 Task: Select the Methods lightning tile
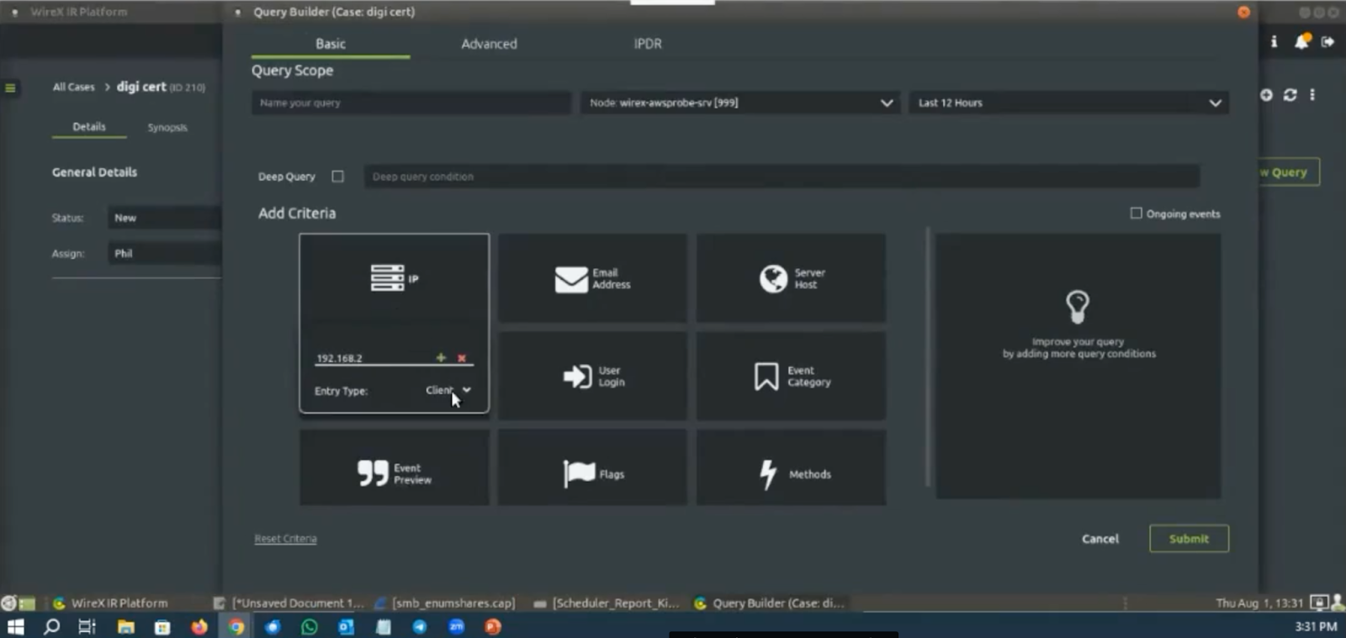point(791,468)
